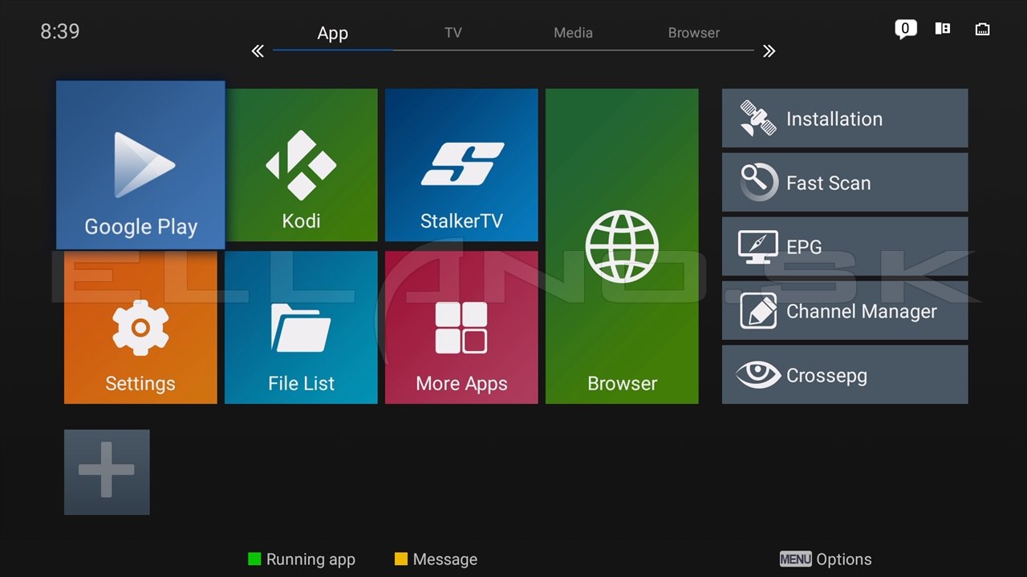Open the EPG guide entry
1027x577 pixels.
tap(845, 247)
